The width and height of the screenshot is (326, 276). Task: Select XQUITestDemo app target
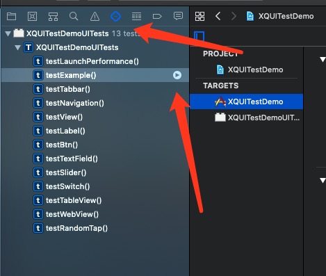click(x=246, y=102)
